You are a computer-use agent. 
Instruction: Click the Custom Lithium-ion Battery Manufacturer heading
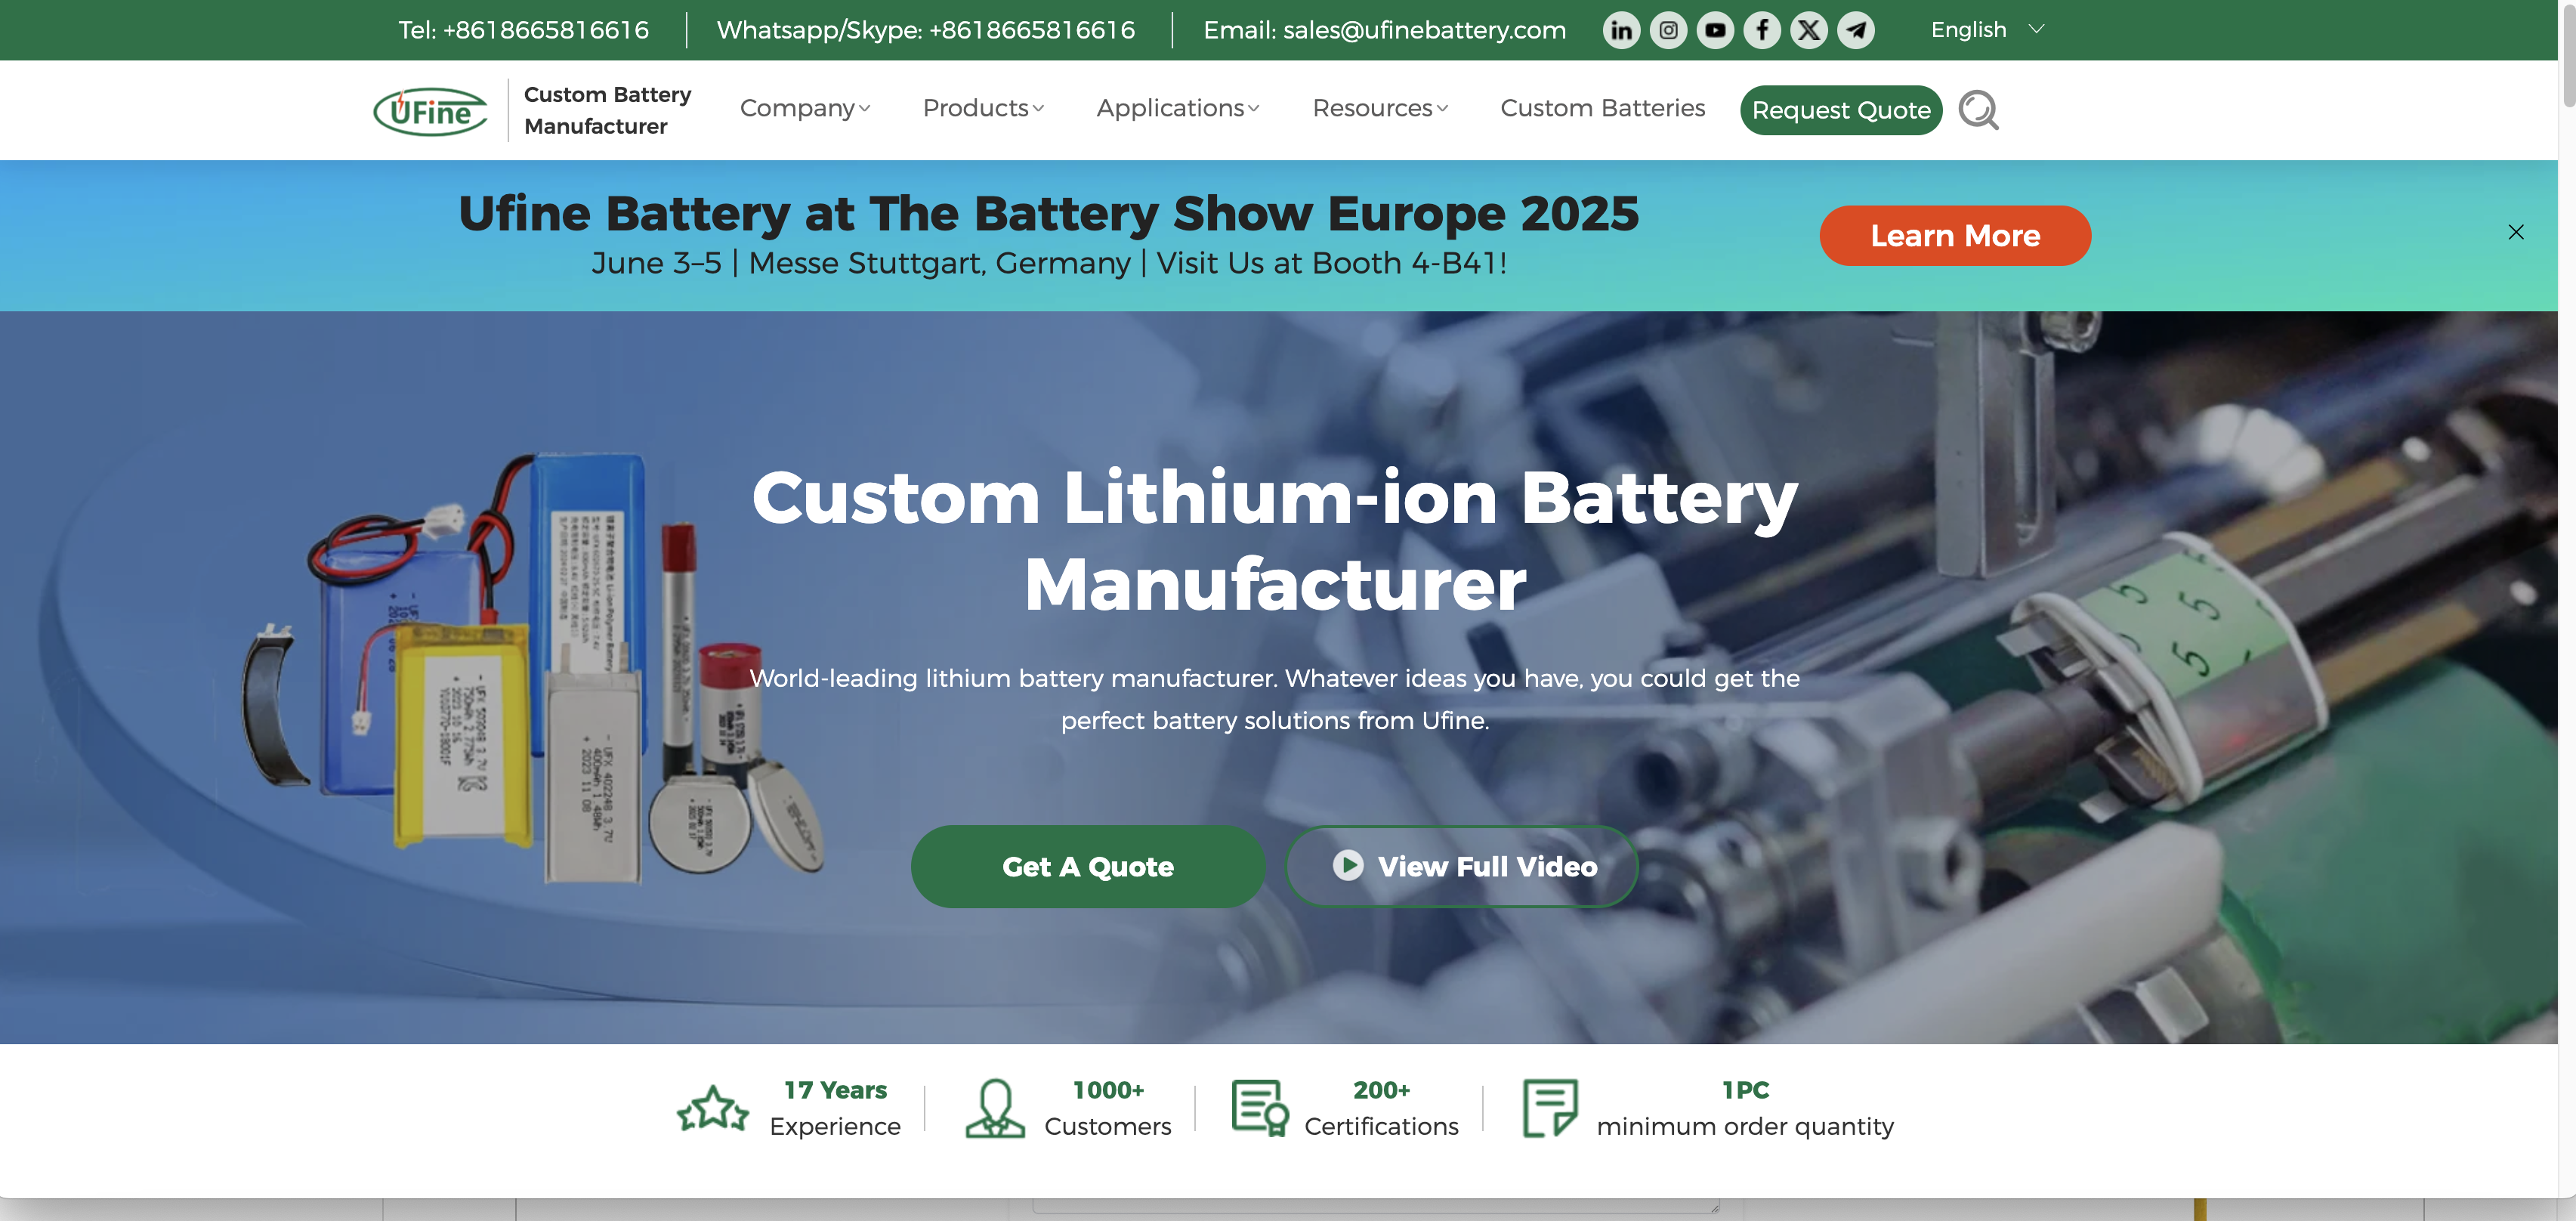tap(1275, 540)
